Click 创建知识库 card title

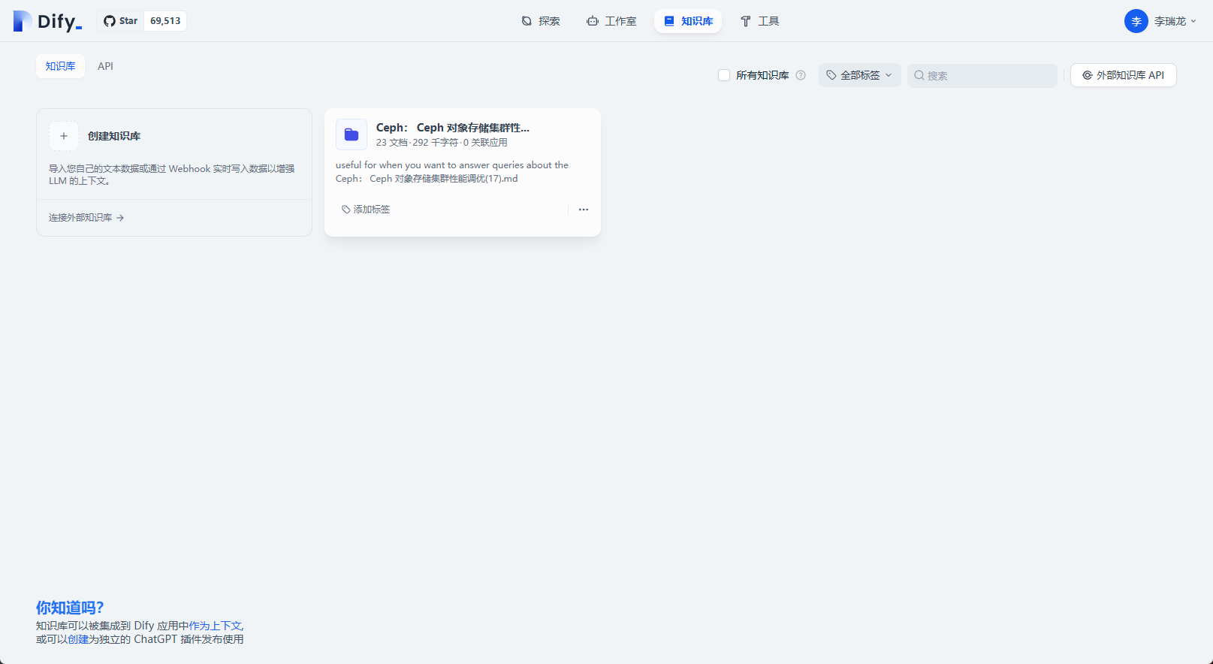point(114,136)
